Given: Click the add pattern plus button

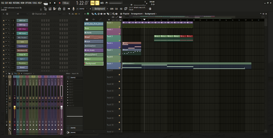Looking at the screenshot, I should [107, 9].
